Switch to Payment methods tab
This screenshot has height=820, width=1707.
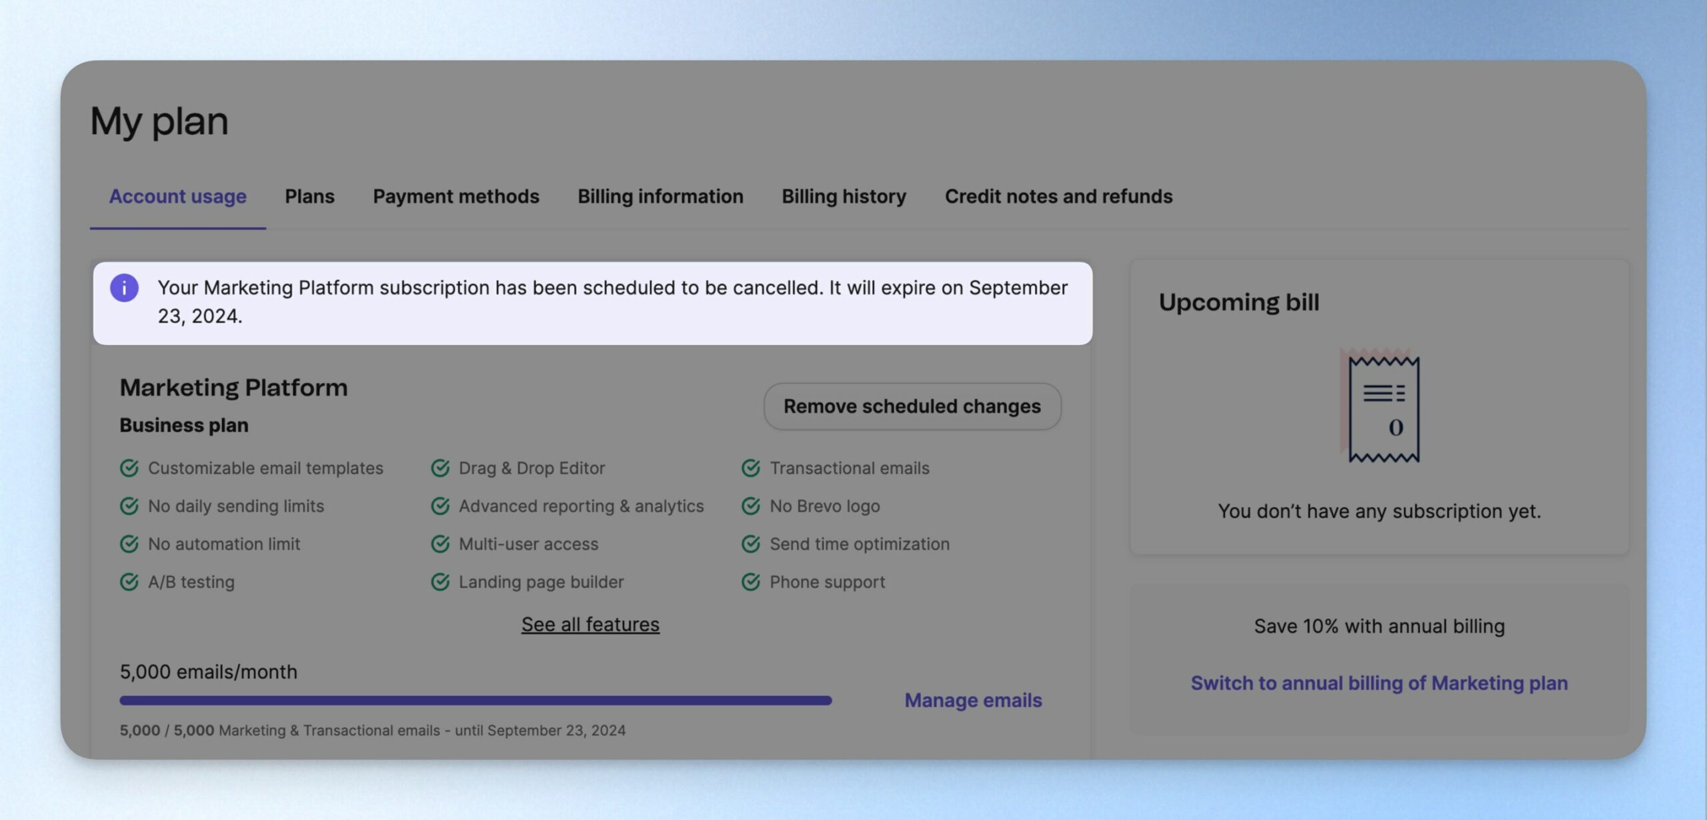pyautogui.click(x=456, y=197)
